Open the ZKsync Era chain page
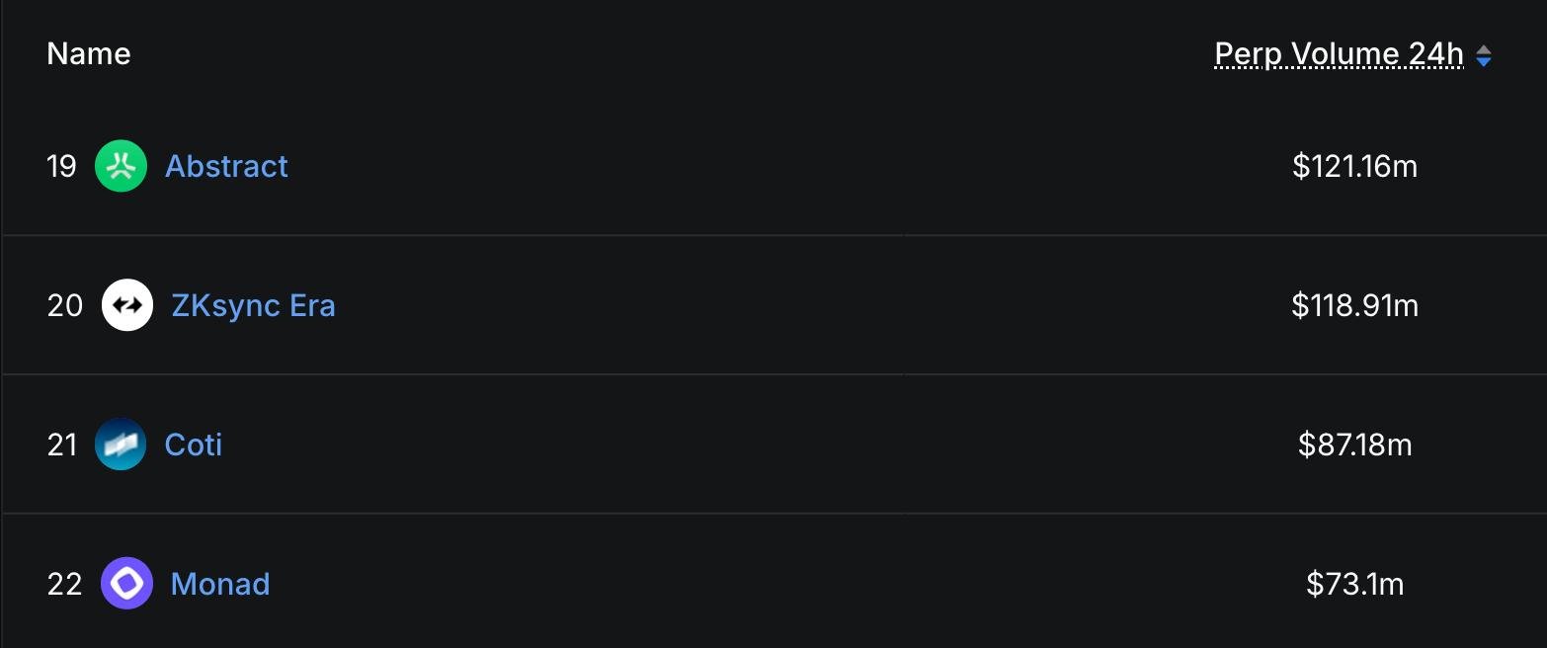The image size is (1547, 648). pyautogui.click(x=253, y=305)
